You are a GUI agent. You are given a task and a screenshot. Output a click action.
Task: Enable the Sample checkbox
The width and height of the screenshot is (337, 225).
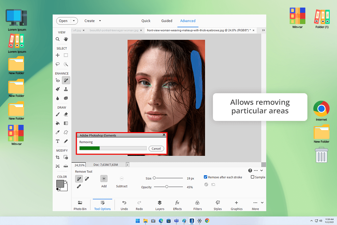click(x=253, y=177)
